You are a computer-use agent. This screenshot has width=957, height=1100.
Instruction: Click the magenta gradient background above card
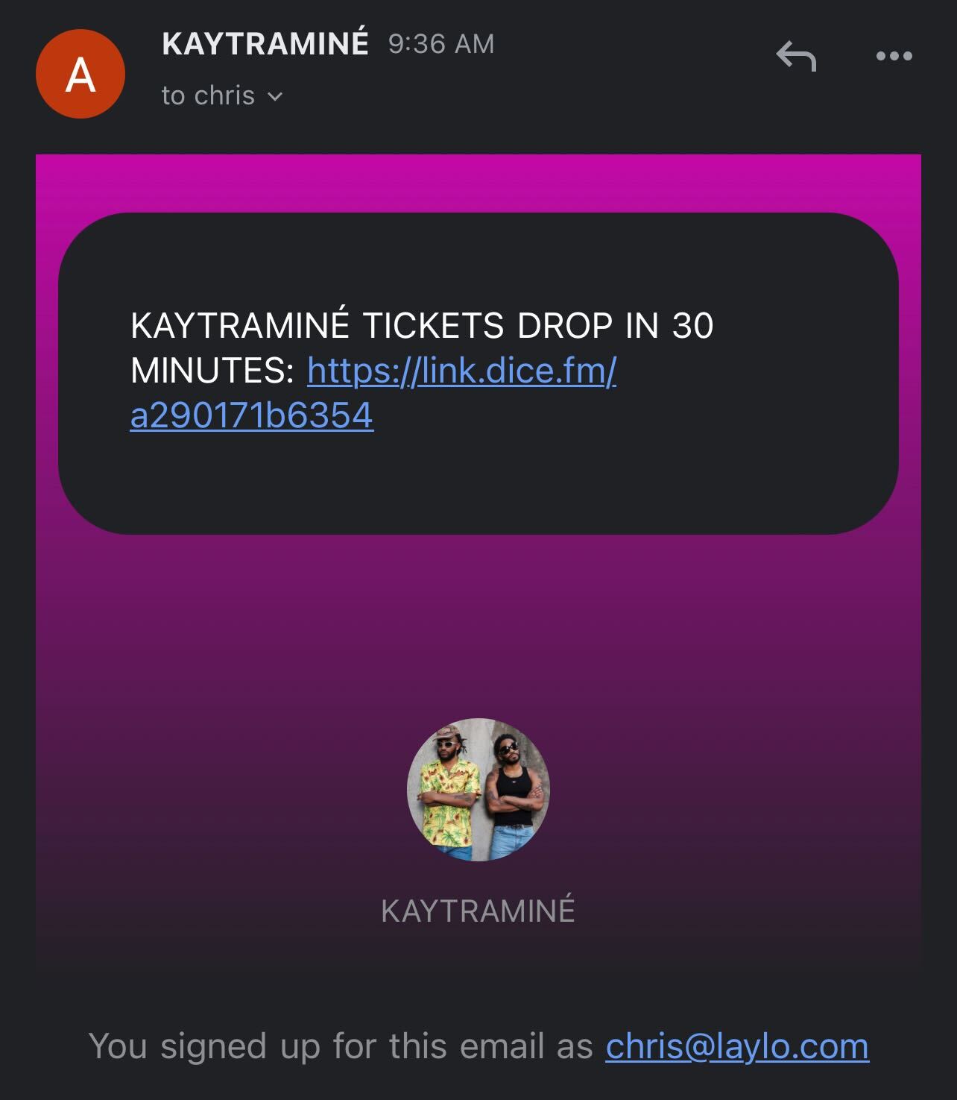click(x=479, y=183)
